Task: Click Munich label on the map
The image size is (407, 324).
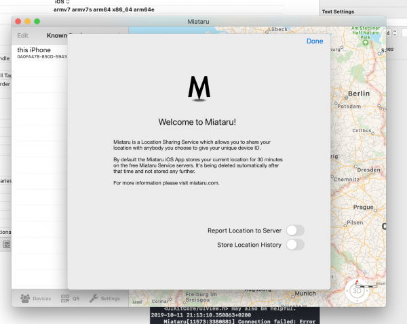Action: point(305,293)
